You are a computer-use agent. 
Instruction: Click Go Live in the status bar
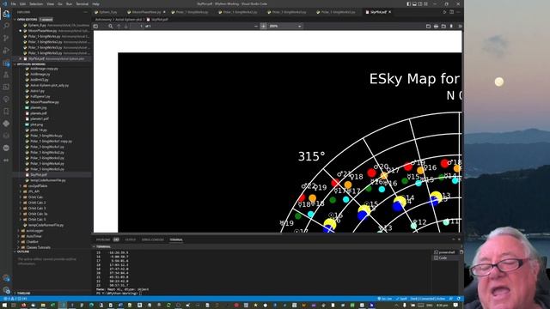click(x=384, y=299)
